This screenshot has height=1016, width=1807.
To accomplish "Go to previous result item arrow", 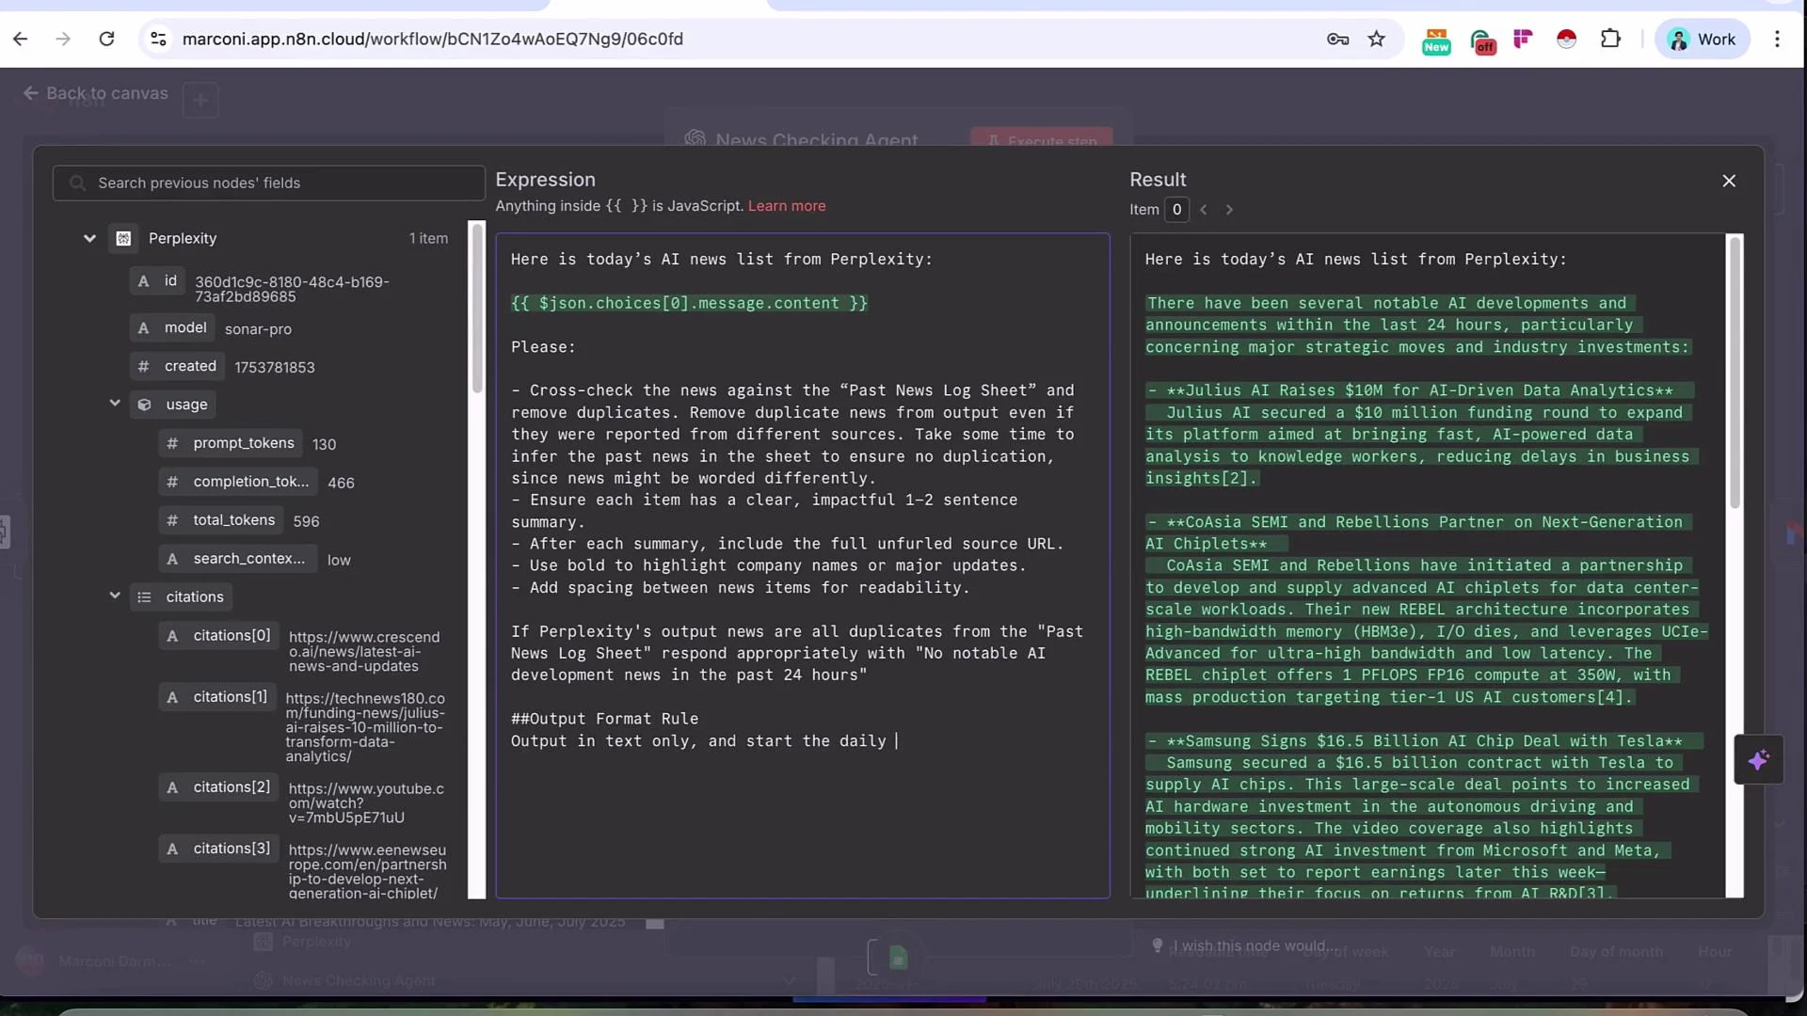I will (x=1204, y=210).
